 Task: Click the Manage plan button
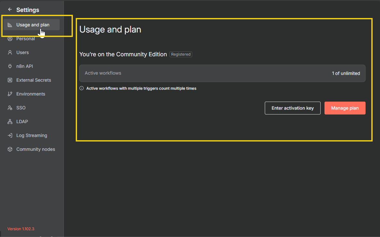[345, 108]
